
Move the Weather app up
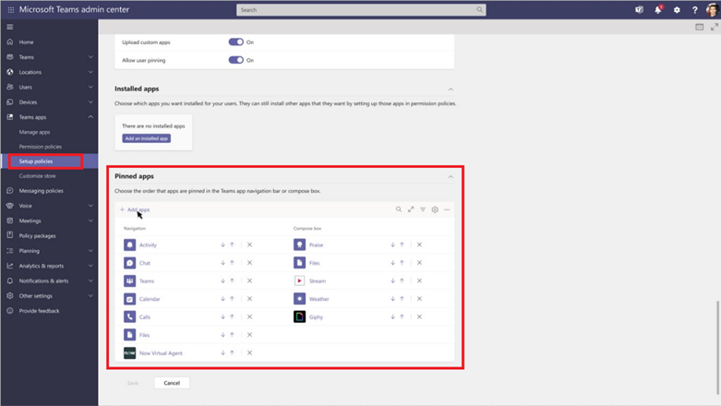(402, 299)
